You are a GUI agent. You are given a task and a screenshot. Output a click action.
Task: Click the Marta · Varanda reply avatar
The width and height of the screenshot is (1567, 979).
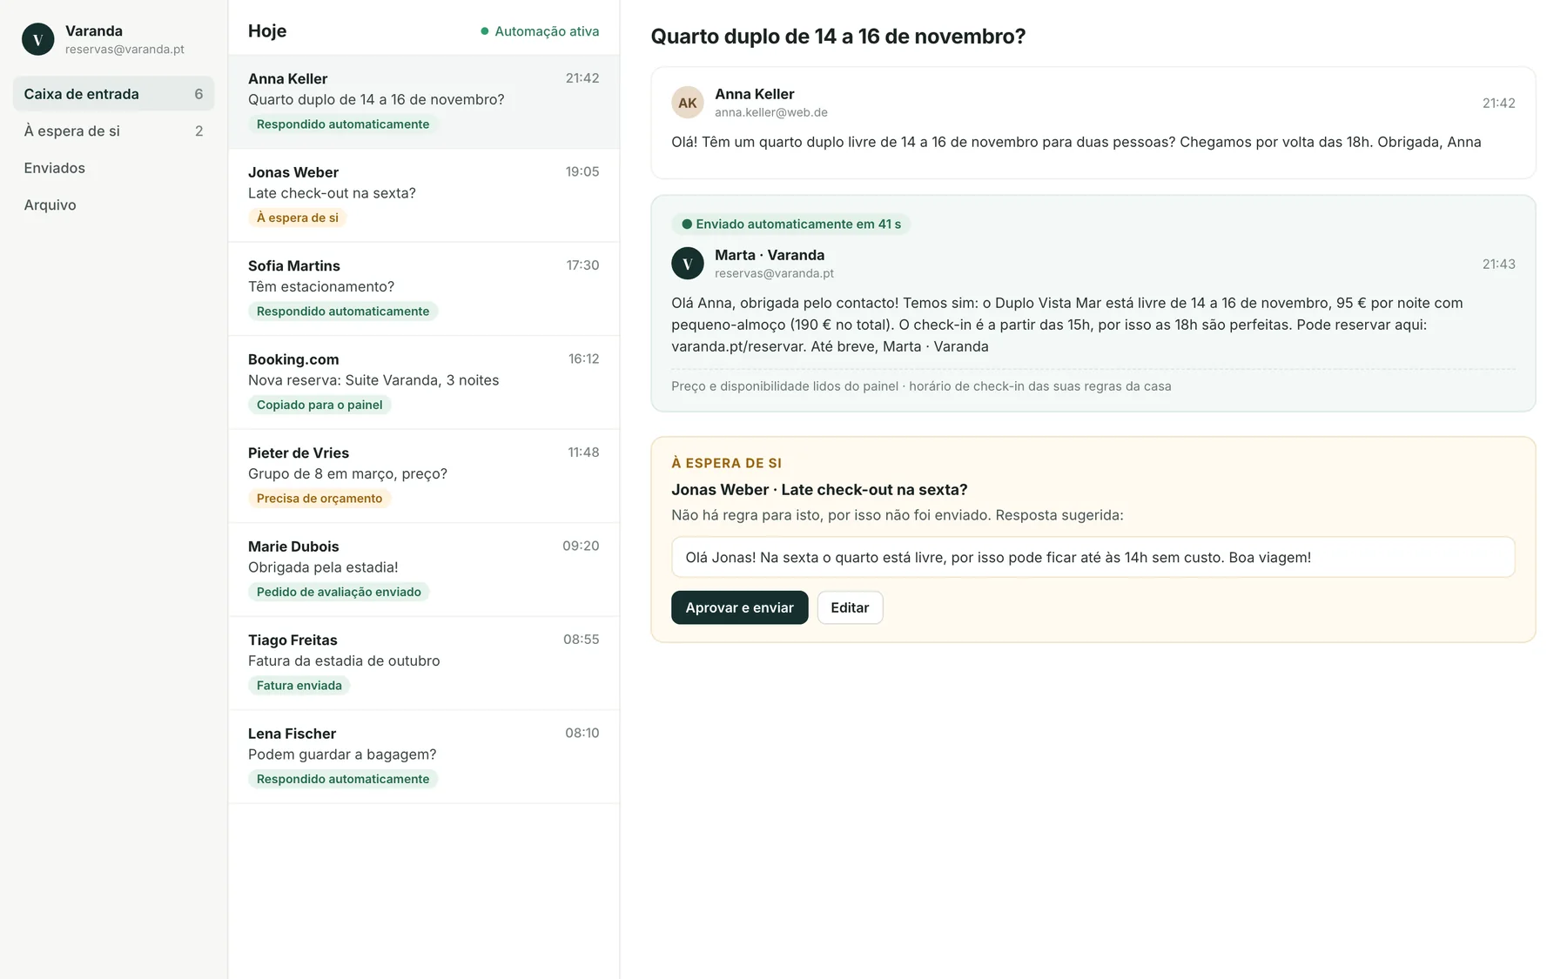[x=688, y=264]
